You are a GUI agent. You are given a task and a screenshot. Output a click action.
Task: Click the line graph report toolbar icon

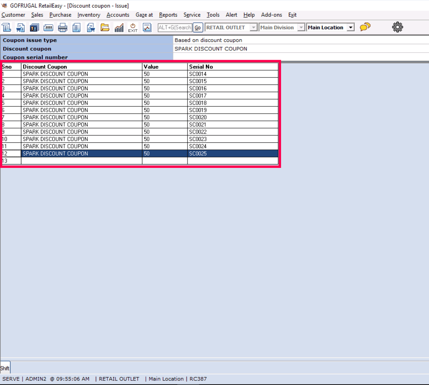[147, 27]
